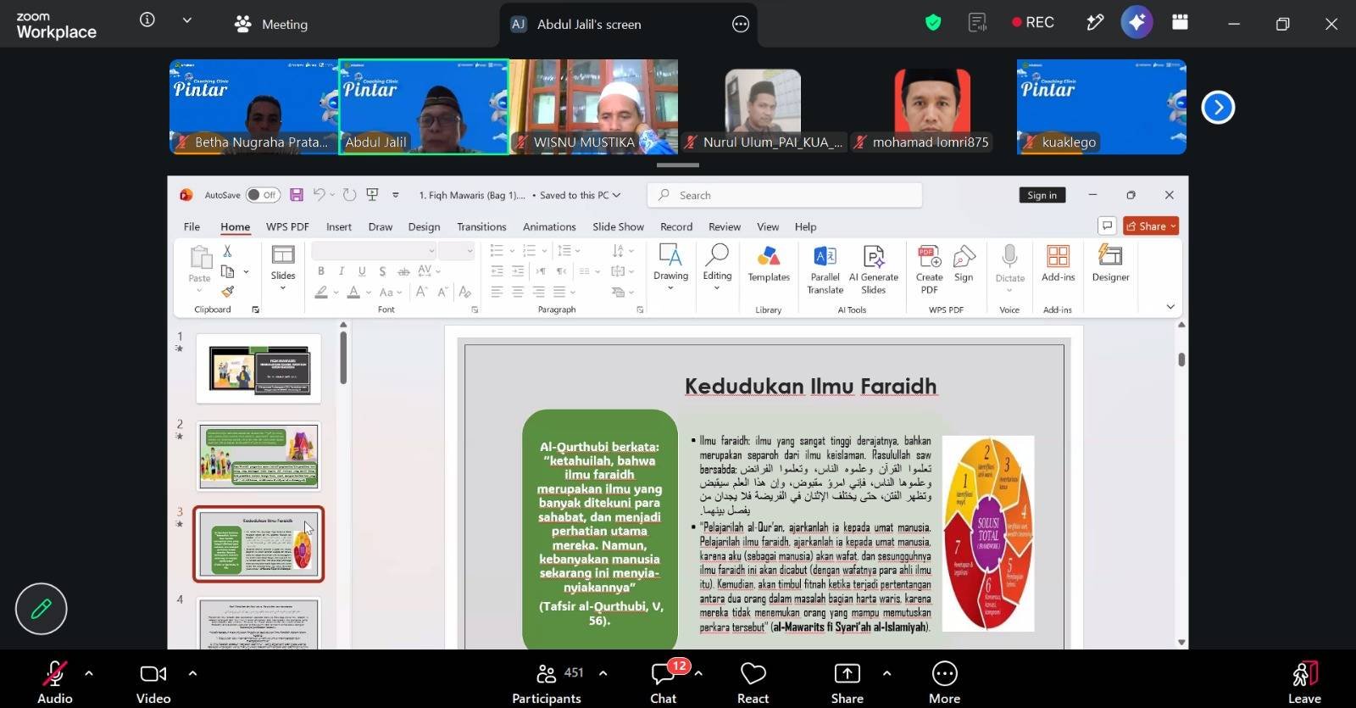Open Share dropdown in PowerPoint
The image size is (1356, 708).
pyautogui.click(x=1151, y=226)
